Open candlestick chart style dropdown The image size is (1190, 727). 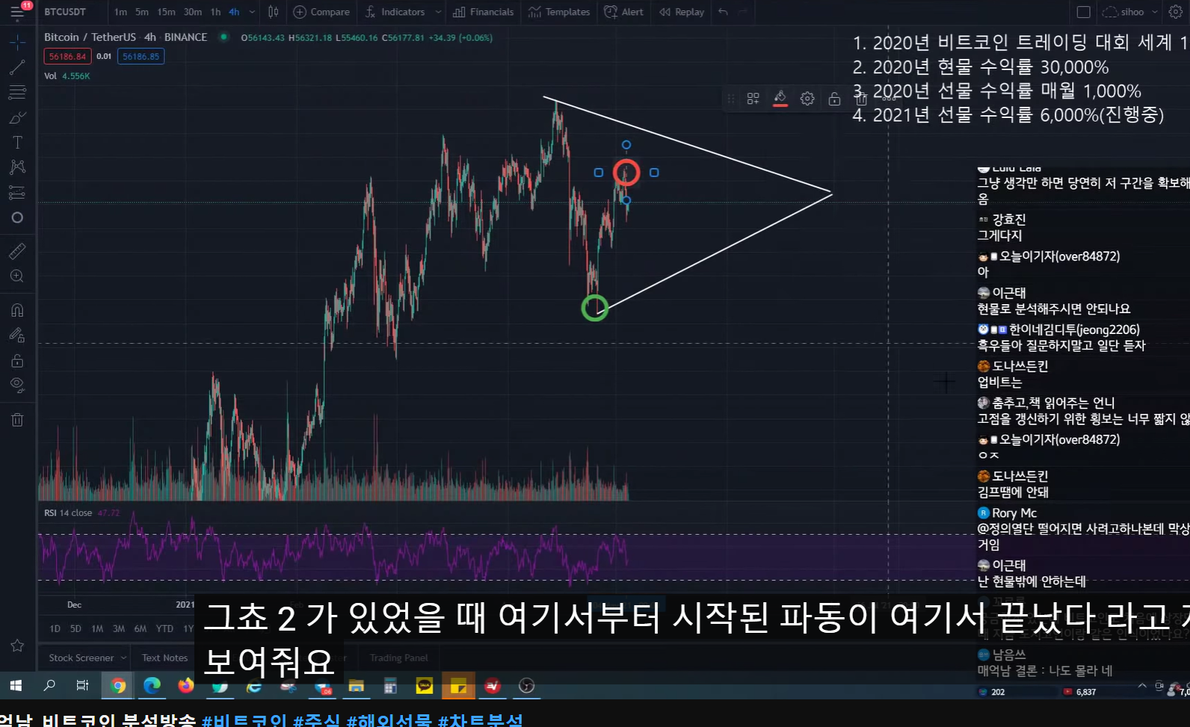(x=273, y=12)
